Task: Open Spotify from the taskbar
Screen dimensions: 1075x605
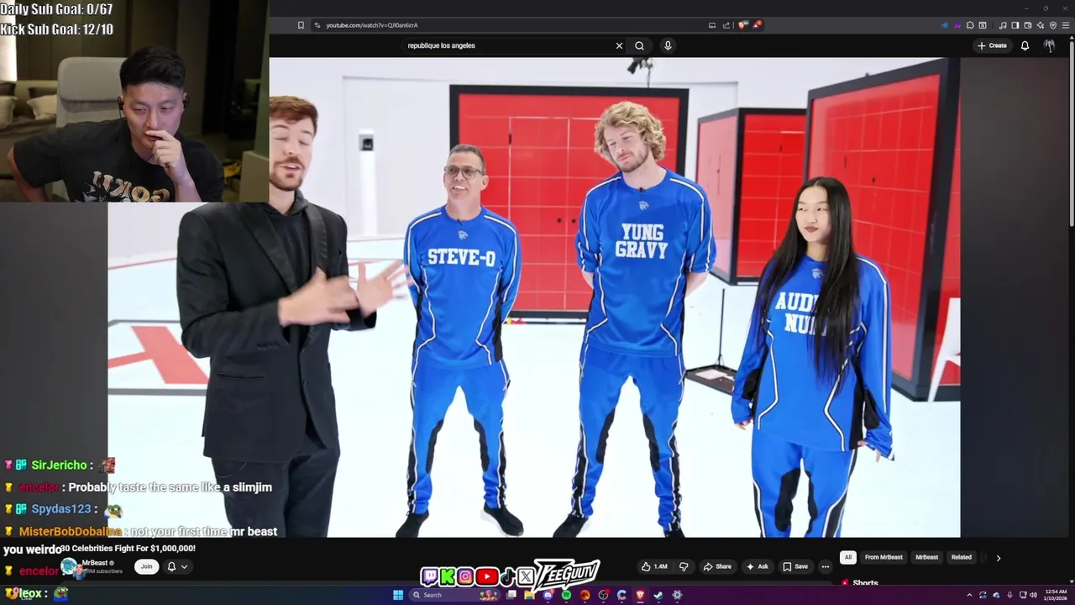Action: point(567,595)
